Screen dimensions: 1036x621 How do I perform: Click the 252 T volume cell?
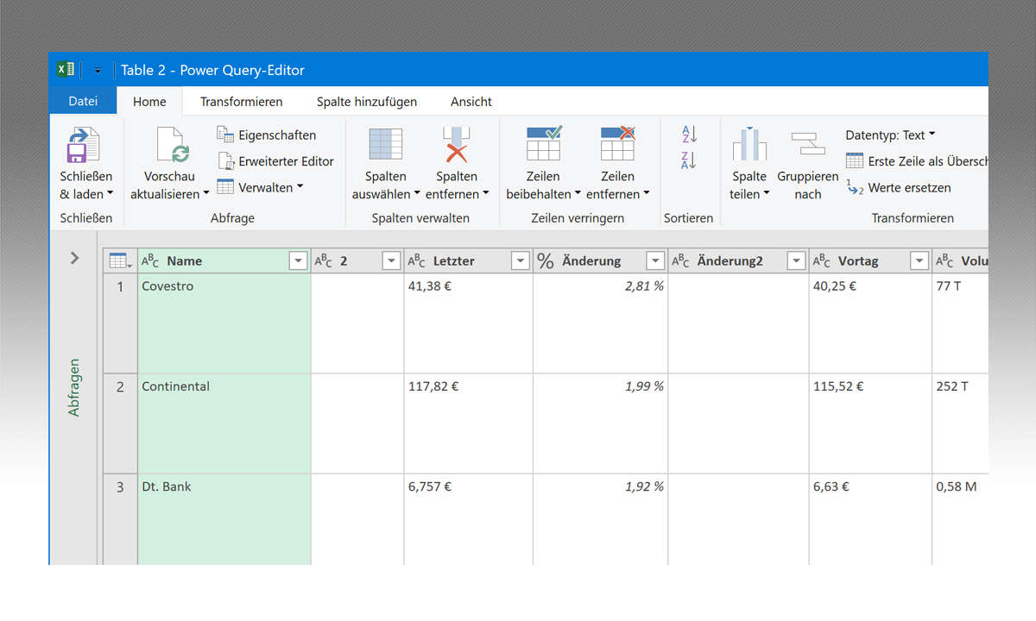[960, 423]
